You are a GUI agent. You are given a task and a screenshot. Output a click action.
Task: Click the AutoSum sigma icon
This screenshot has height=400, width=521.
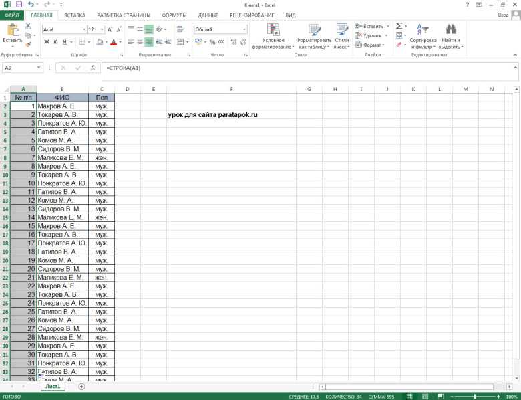pyautogui.click(x=399, y=26)
